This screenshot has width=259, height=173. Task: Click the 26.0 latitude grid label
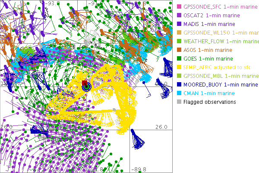[161, 127]
